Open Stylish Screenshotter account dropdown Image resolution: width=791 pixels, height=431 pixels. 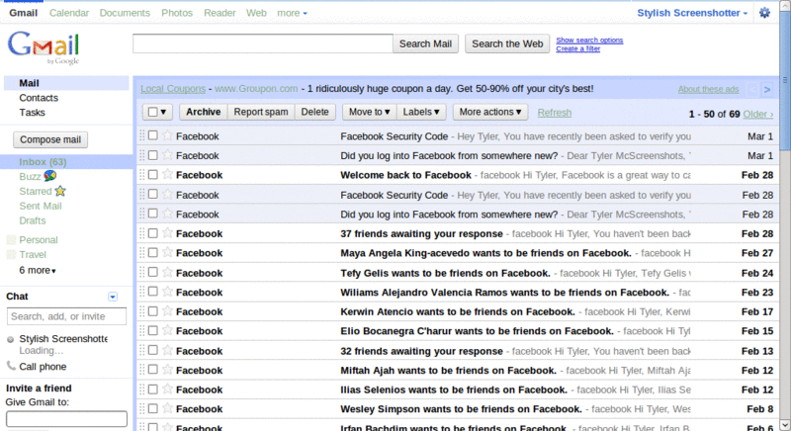click(x=692, y=13)
